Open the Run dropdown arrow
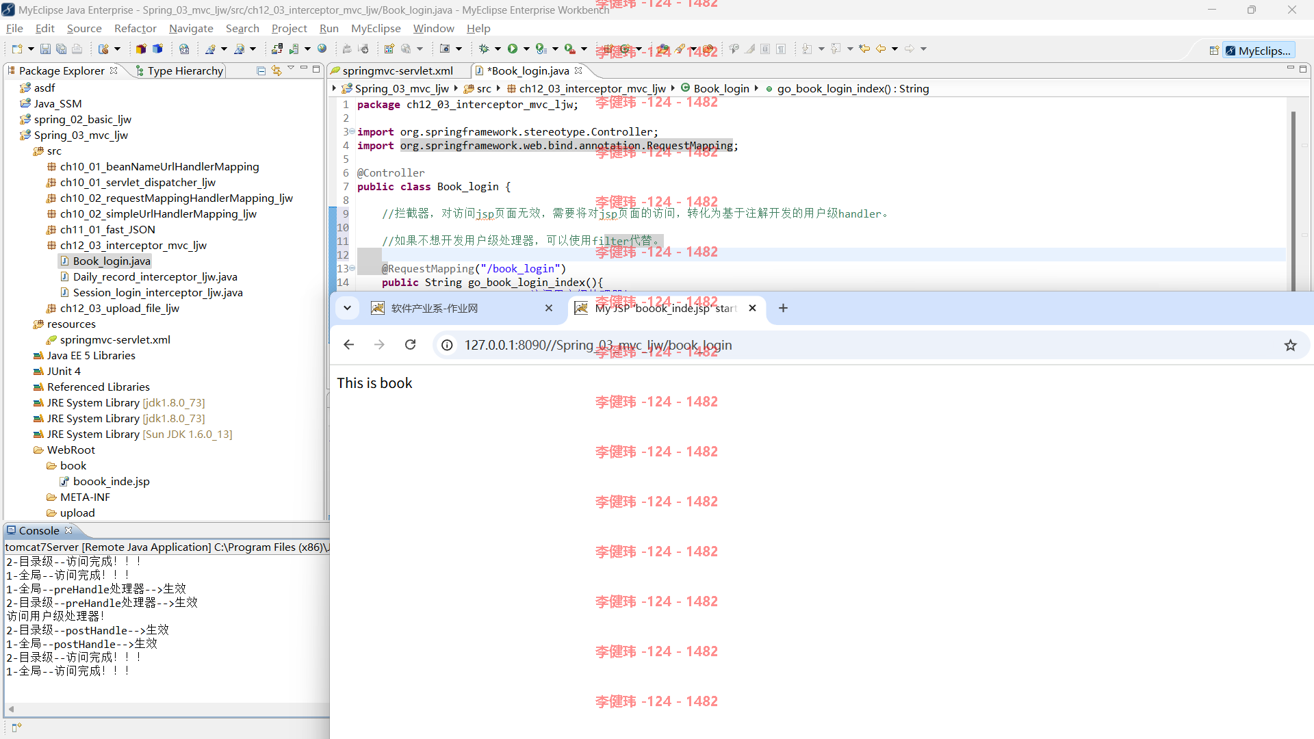Screen dimensions: 1314x739 526,49
